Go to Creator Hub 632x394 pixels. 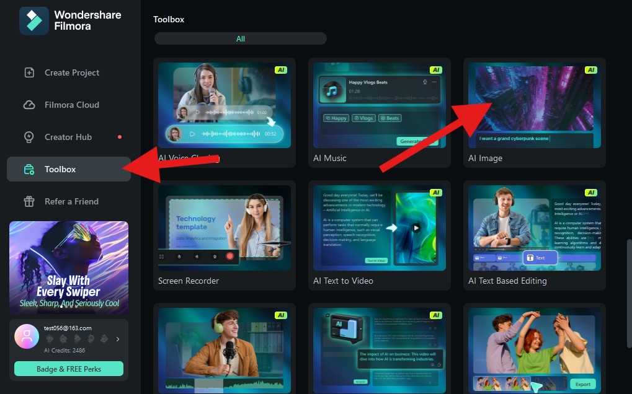coord(68,137)
